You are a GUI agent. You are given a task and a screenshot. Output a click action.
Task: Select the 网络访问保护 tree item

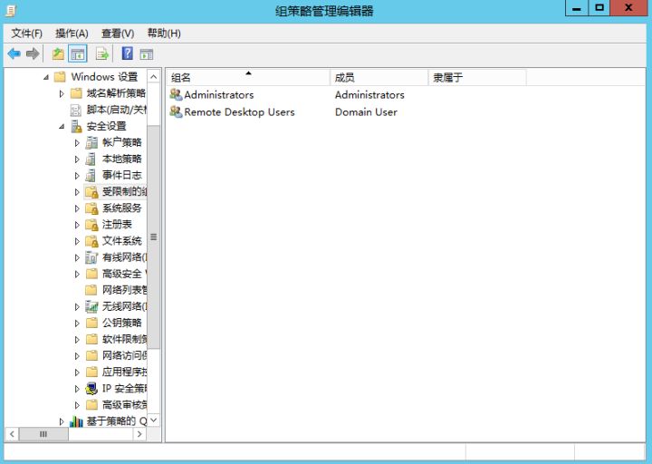coord(124,355)
